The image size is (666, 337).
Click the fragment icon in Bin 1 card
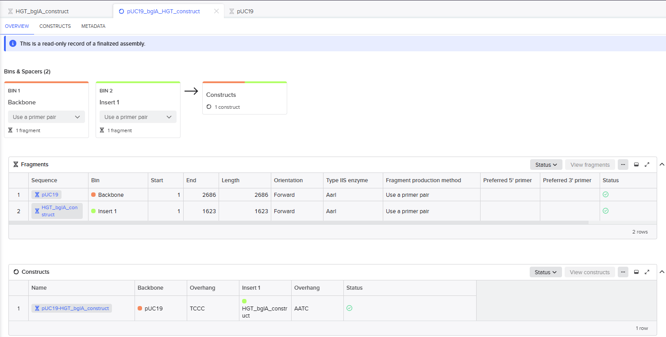pos(10,130)
